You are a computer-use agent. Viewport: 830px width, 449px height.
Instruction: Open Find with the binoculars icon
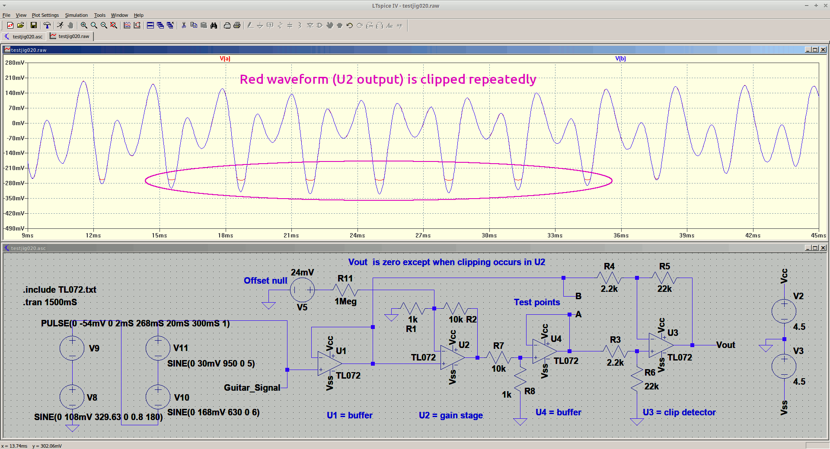[214, 25]
